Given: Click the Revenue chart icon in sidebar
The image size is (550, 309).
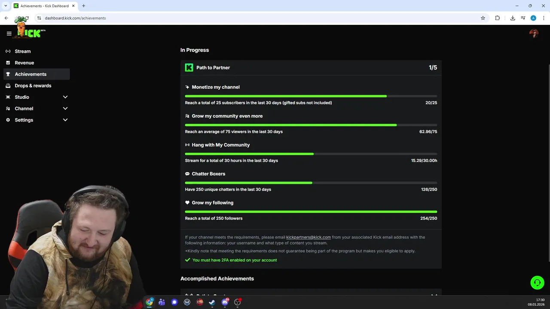Looking at the screenshot, I should (x=8, y=63).
